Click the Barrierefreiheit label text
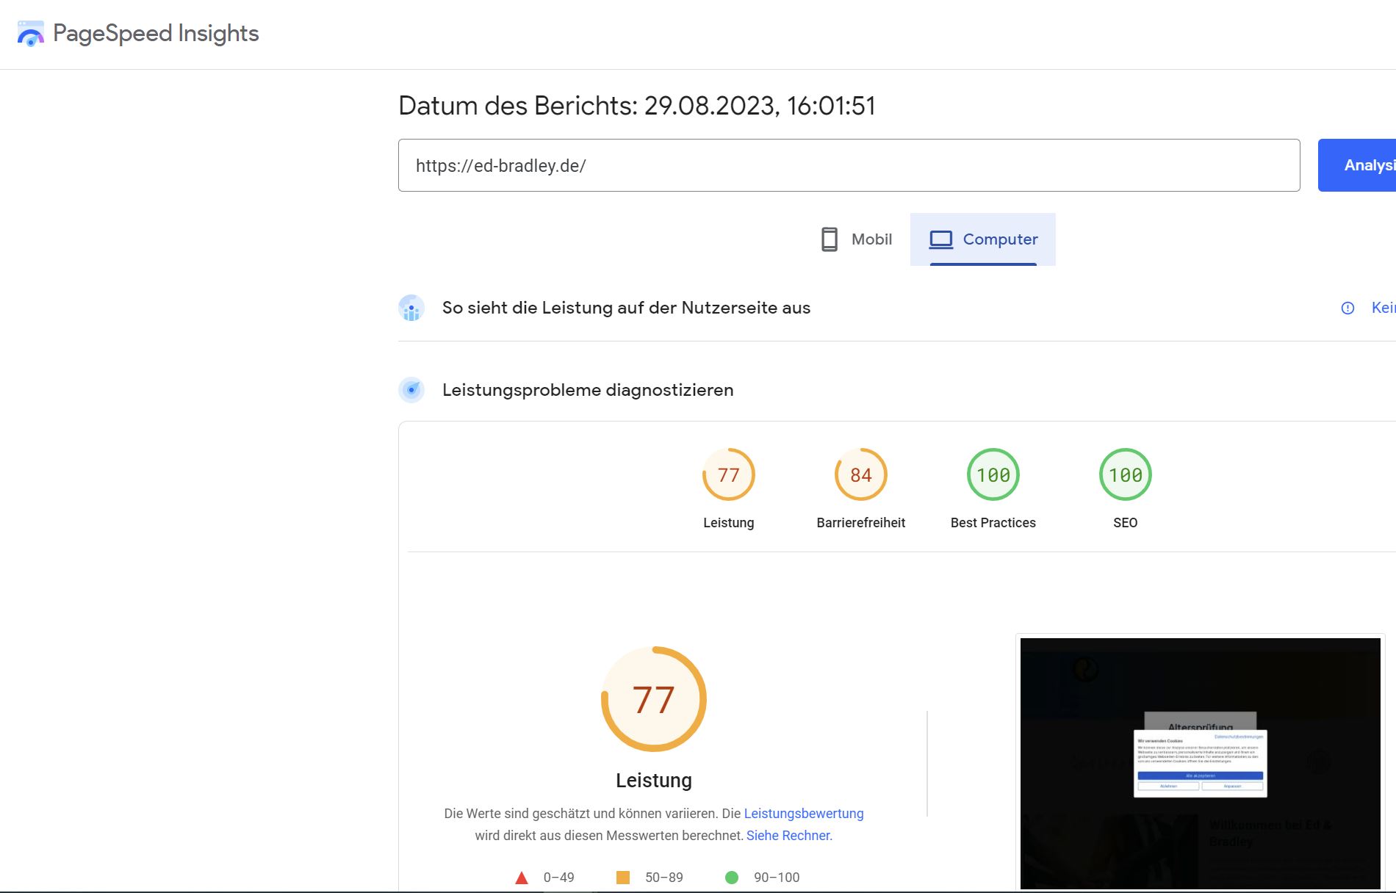 tap(861, 523)
